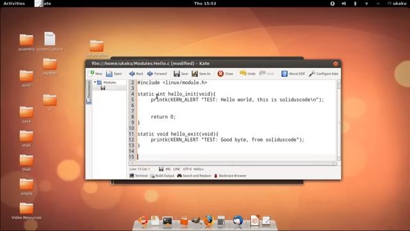Viewport: 410px width, 231px height.
Task: Click on the 'static void hello_exit(void){' line
Action: tap(178, 134)
